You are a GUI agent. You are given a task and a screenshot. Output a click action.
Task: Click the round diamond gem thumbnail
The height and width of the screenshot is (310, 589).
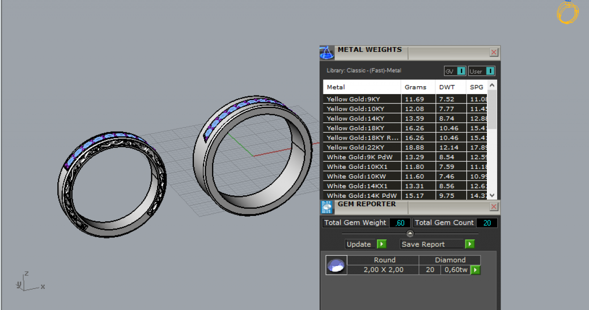click(336, 265)
